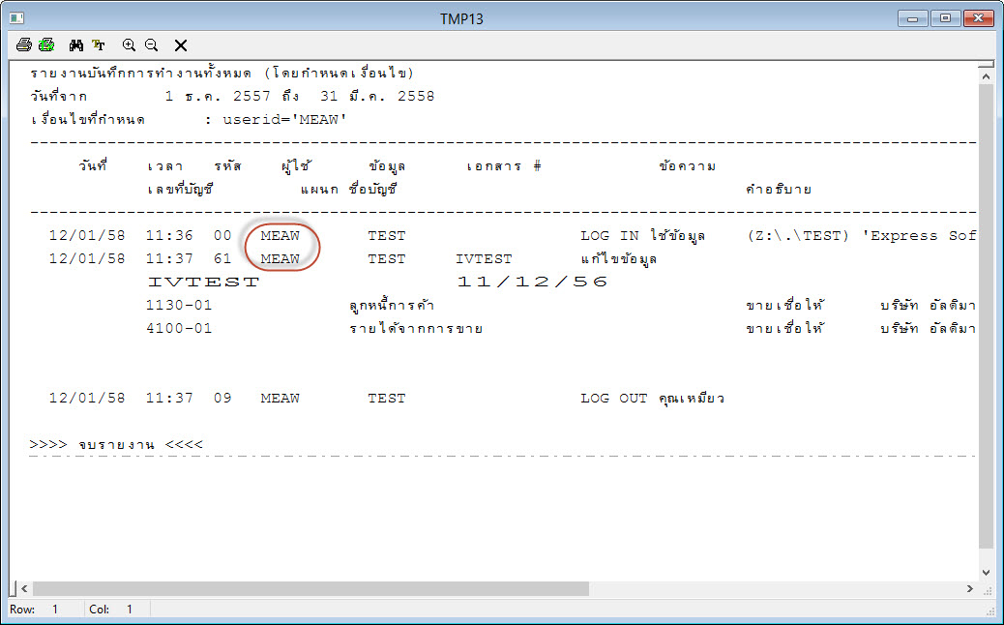Open search using the binoculars icon

click(74, 45)
